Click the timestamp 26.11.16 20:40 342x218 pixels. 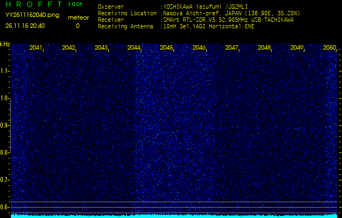[x=25, y=26]
